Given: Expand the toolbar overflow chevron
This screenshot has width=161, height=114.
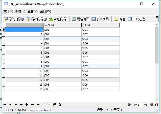Looking at the screenshot, I should [157, 17].
